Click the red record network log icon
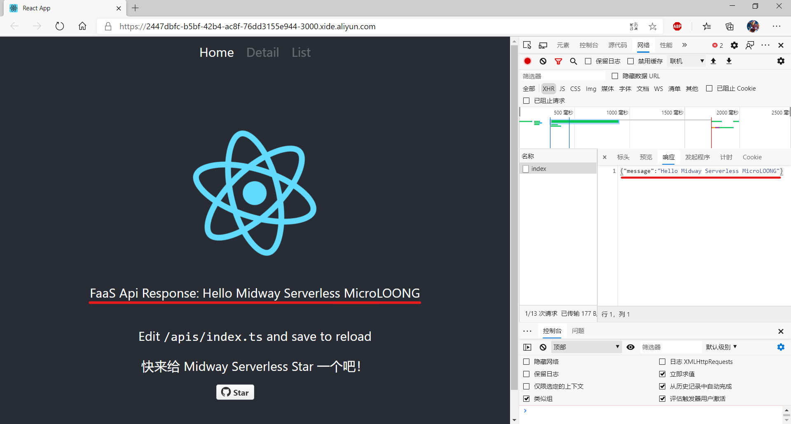The width and height of the screenshot is (791, 424). click(x=527, y=61)
